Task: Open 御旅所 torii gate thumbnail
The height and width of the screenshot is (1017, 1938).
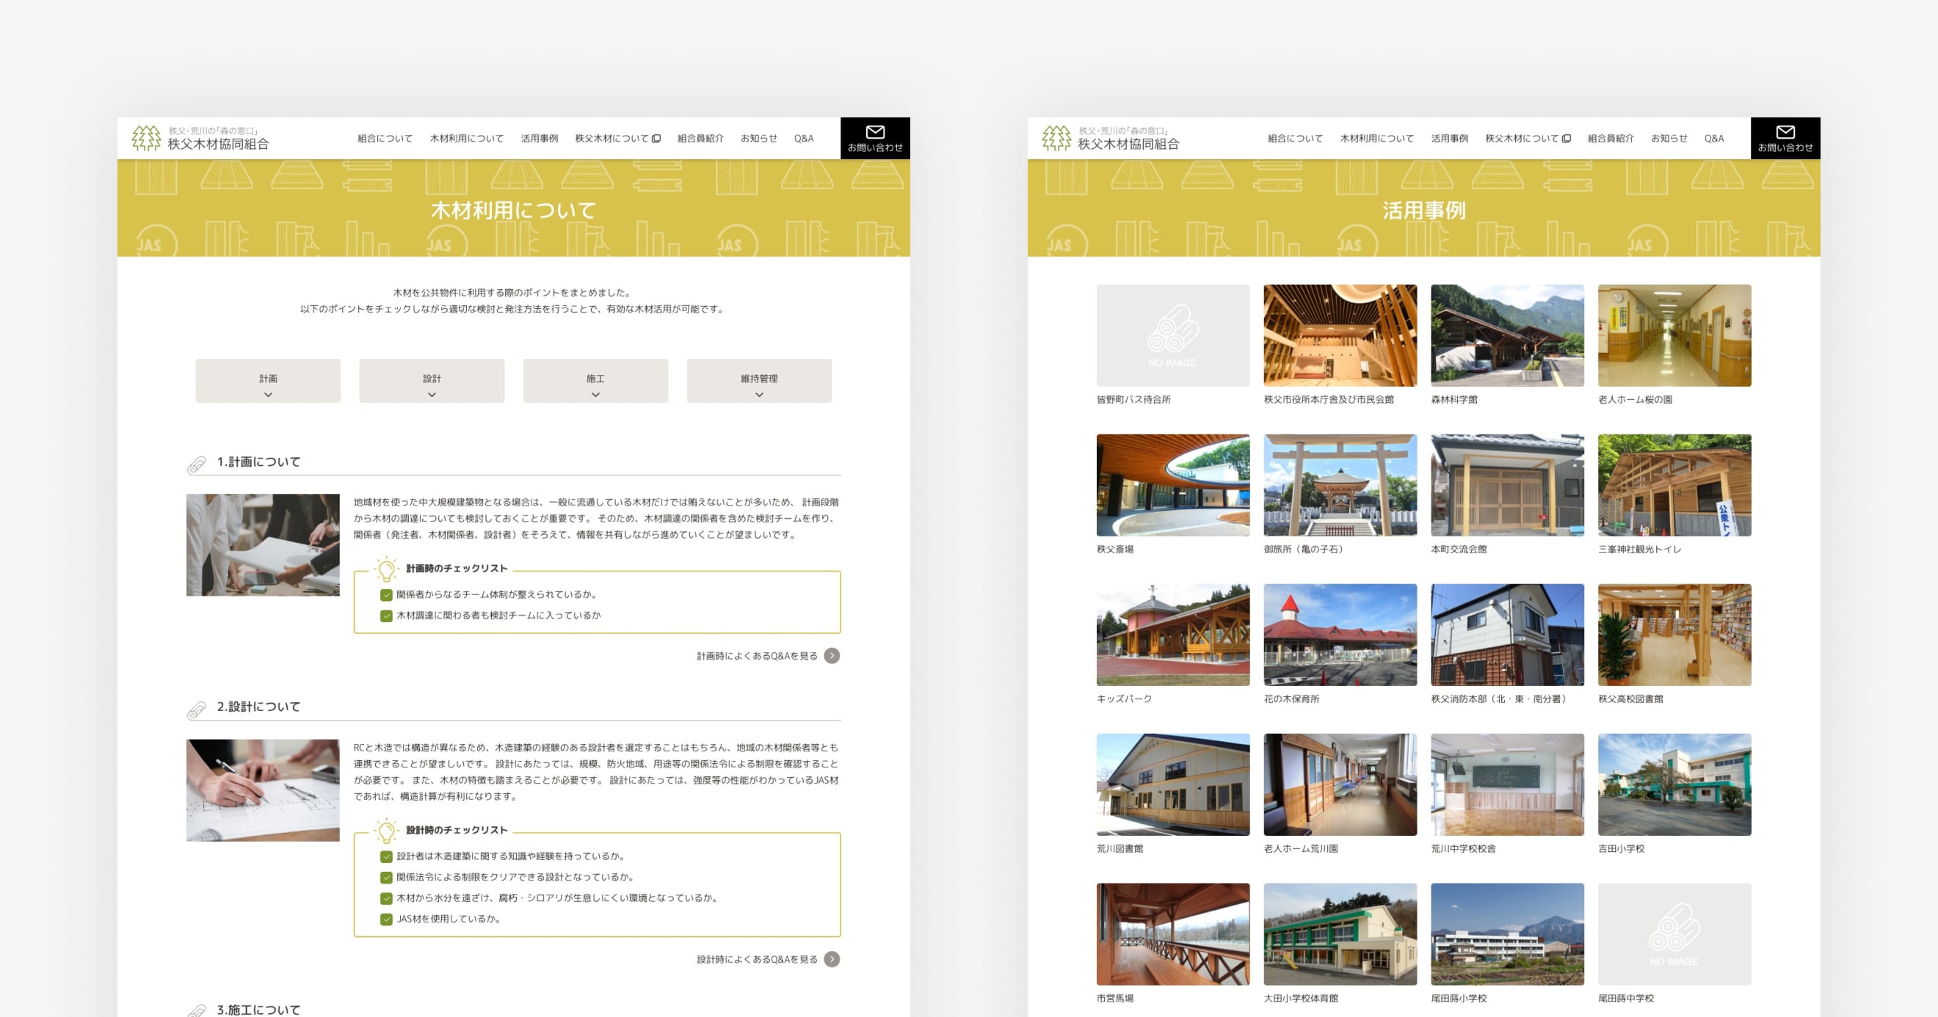Action: coord(1340,485)
